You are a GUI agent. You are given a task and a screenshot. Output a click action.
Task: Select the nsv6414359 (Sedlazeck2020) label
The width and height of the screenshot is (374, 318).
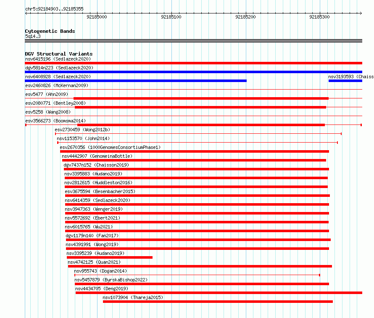(x=97, y=200)
